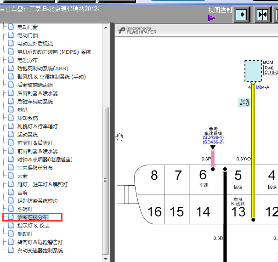Screen dimensions: 278x262
Task: Click the tree panel scrollbar thumb
Action: pyautogui.click(x=106, y=181)
